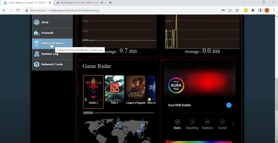
Task: Select the Static Aura mode icon
Action: [x=177, y=122]
